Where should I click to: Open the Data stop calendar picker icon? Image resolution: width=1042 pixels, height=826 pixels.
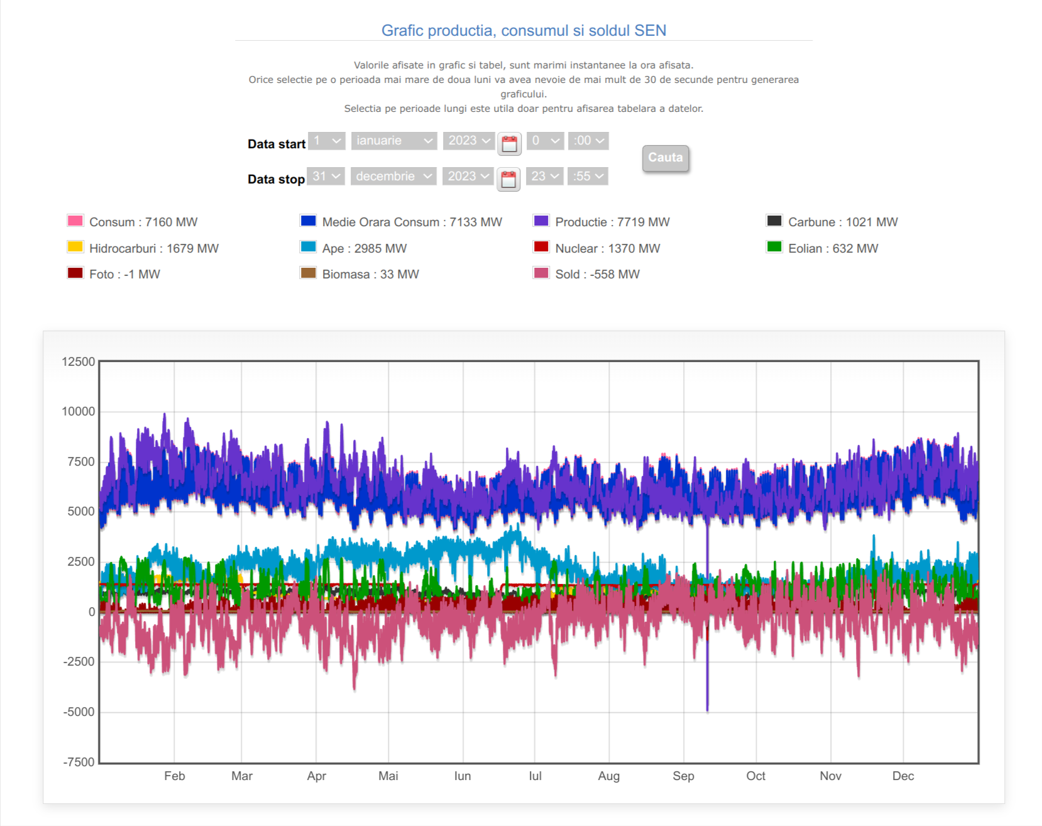508,180
